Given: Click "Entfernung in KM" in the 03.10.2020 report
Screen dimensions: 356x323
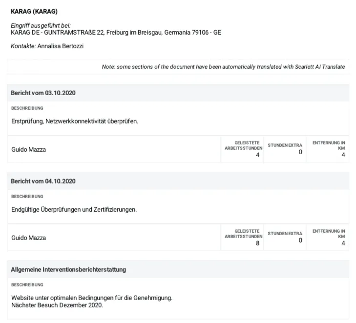Looking at the screenshot, I should coord(329,145).
